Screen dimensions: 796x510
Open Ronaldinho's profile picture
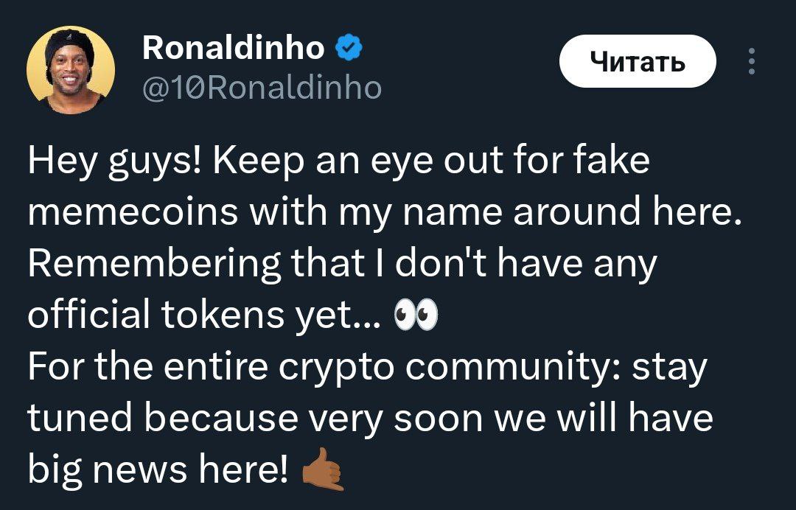[x=71, y=70]
